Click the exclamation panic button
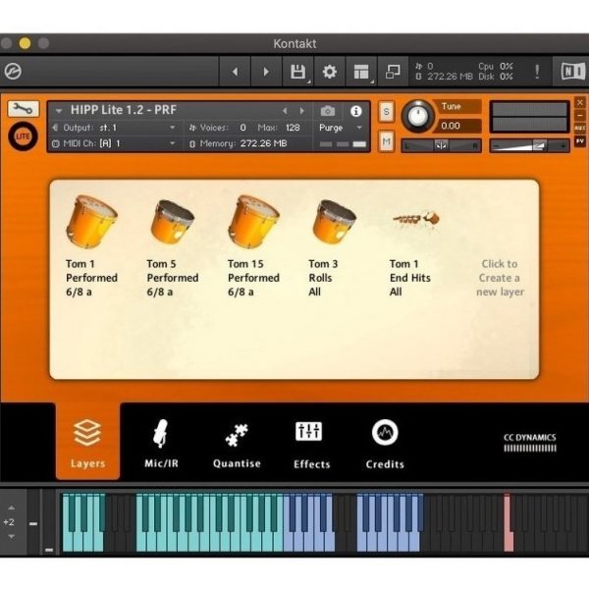 [537, 72]
